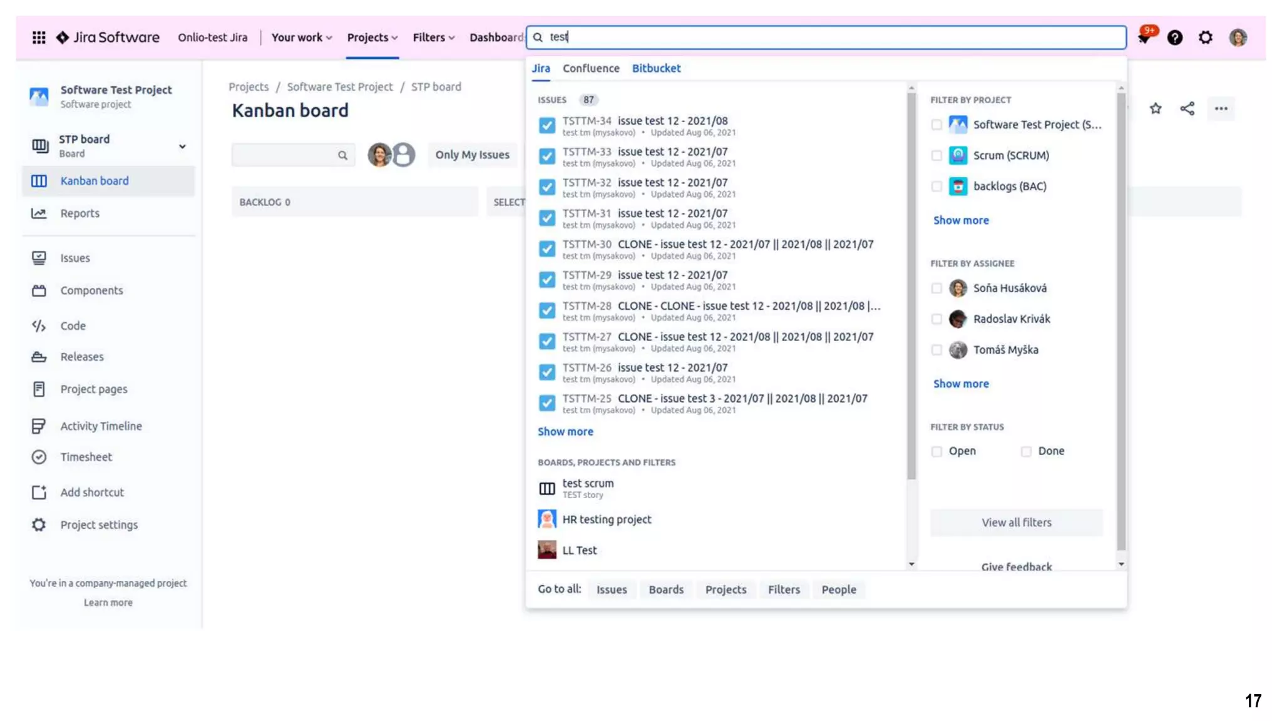Screen dimensions: 1282x721
Task: Expand the STP board switcher chevron
Action: click(x=182, y=146)
